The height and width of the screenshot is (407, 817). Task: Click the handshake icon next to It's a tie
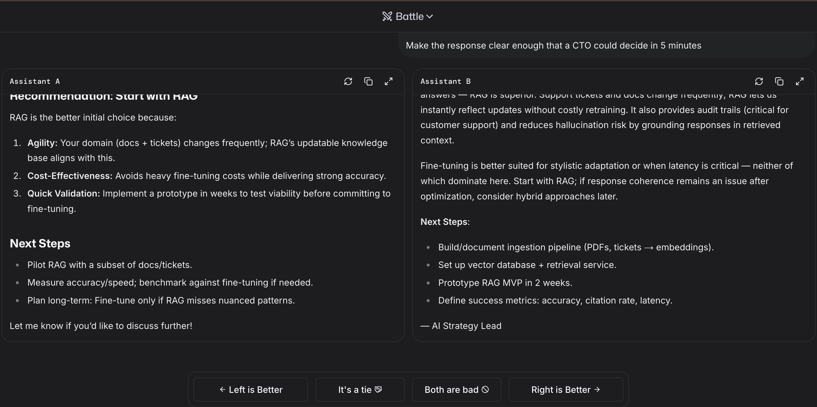click(x=378, y=390)
